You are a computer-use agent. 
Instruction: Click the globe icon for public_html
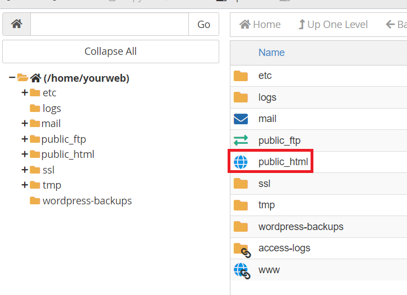click(240, 162)
